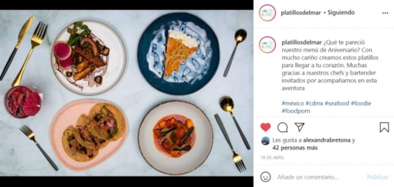Follow the #seafood hashtag link

[337, 103]
